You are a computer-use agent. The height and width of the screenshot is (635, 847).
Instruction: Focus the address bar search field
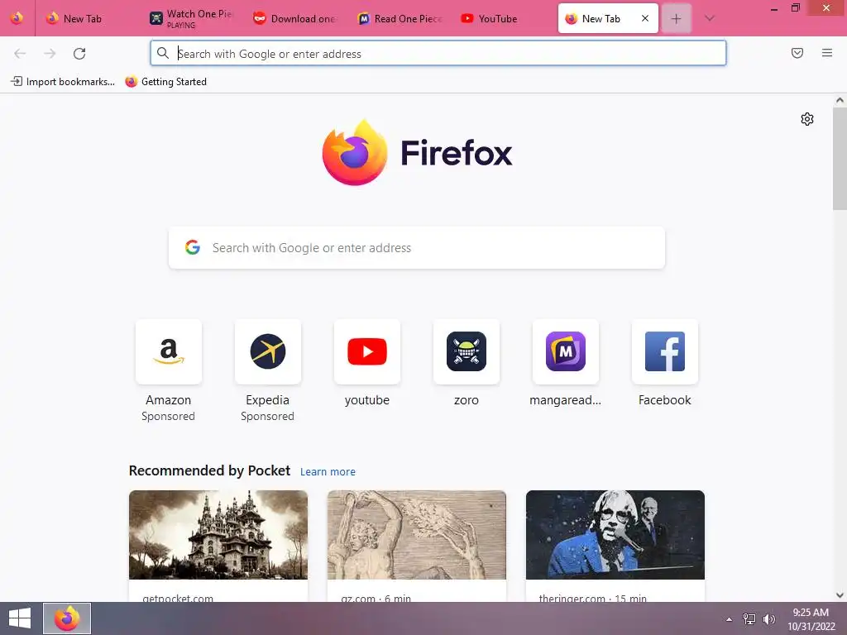[438, 53]
